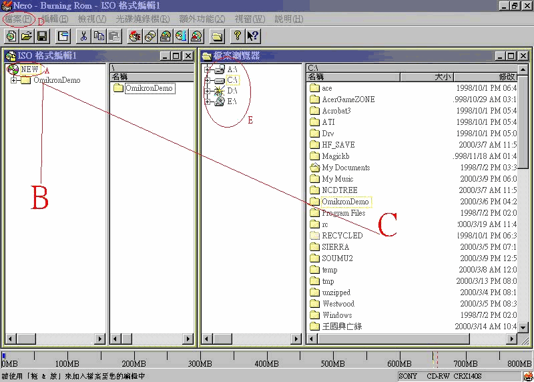Expand the A:\ drive node

207,69
